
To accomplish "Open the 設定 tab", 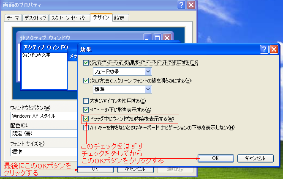I will click(x=120, y=18).
